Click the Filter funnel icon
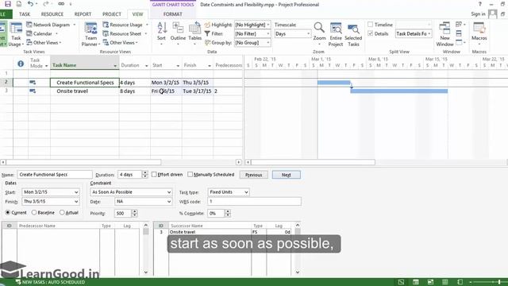This screenshot has width=508, height=286. (207, 33)
